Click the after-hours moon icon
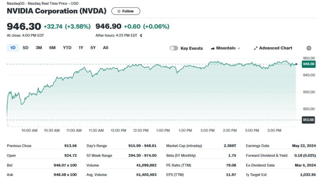318x180 pixels. (x=141, y=36)
